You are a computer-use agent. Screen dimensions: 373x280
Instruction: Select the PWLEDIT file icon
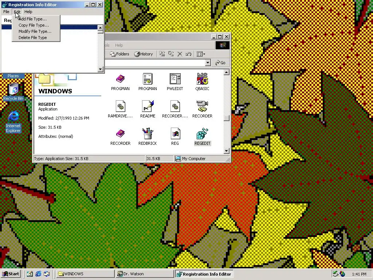[175, 79]
